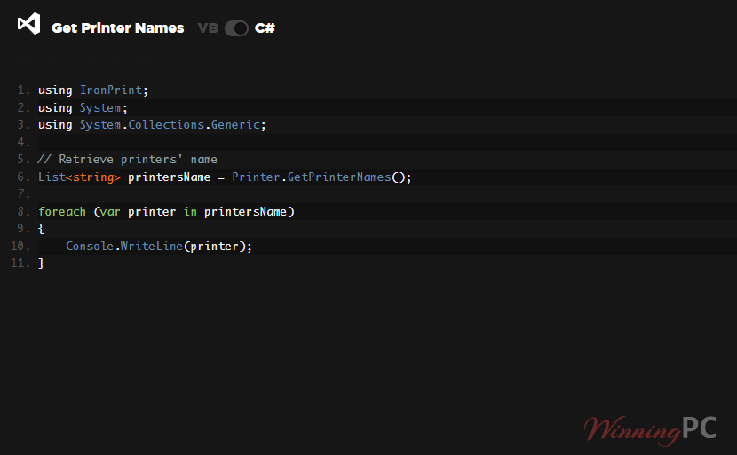Image resolution: width=737 pixels, height=455 pixels.
Task: Click the 'printersName' variable on line 6
Action: click(170, 177)
